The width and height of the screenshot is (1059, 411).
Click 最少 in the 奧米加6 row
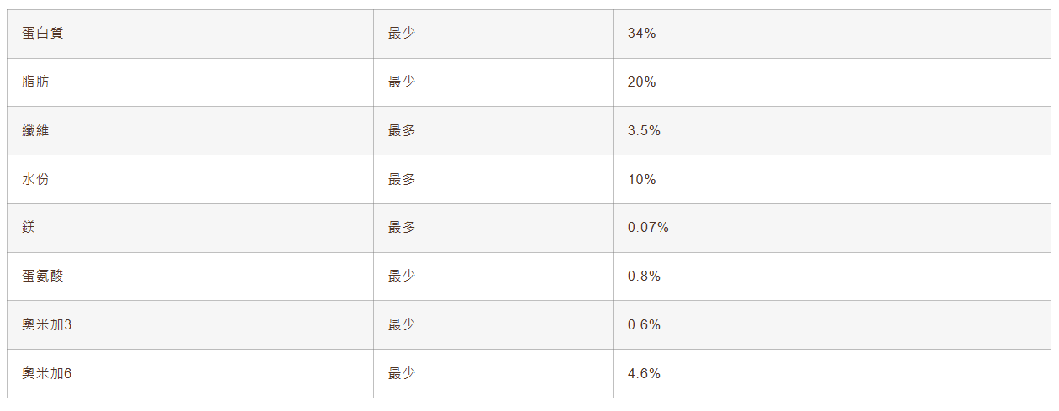[402, 374]
